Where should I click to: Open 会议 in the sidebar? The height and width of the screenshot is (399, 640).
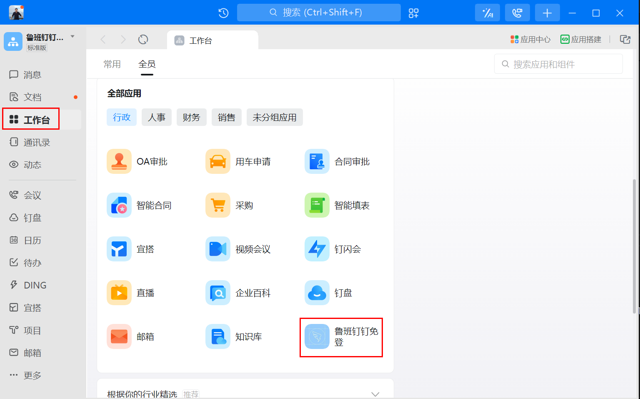(x=25, y=195)
